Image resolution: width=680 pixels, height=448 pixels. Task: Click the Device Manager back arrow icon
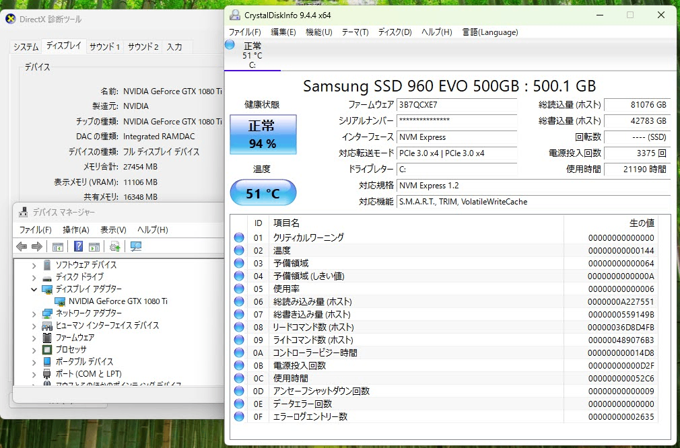pyautogui.click(x=22, y=246)
